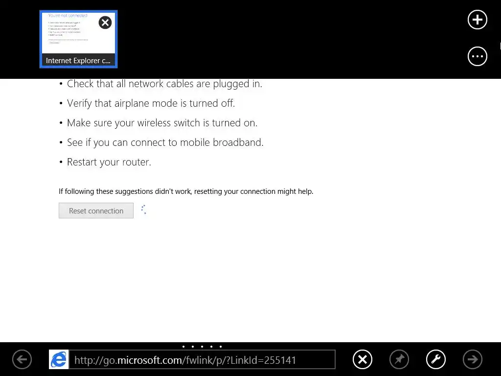
Task: Click 'Check that all network cables are plugged in.'
Action: tap(164, 84)
